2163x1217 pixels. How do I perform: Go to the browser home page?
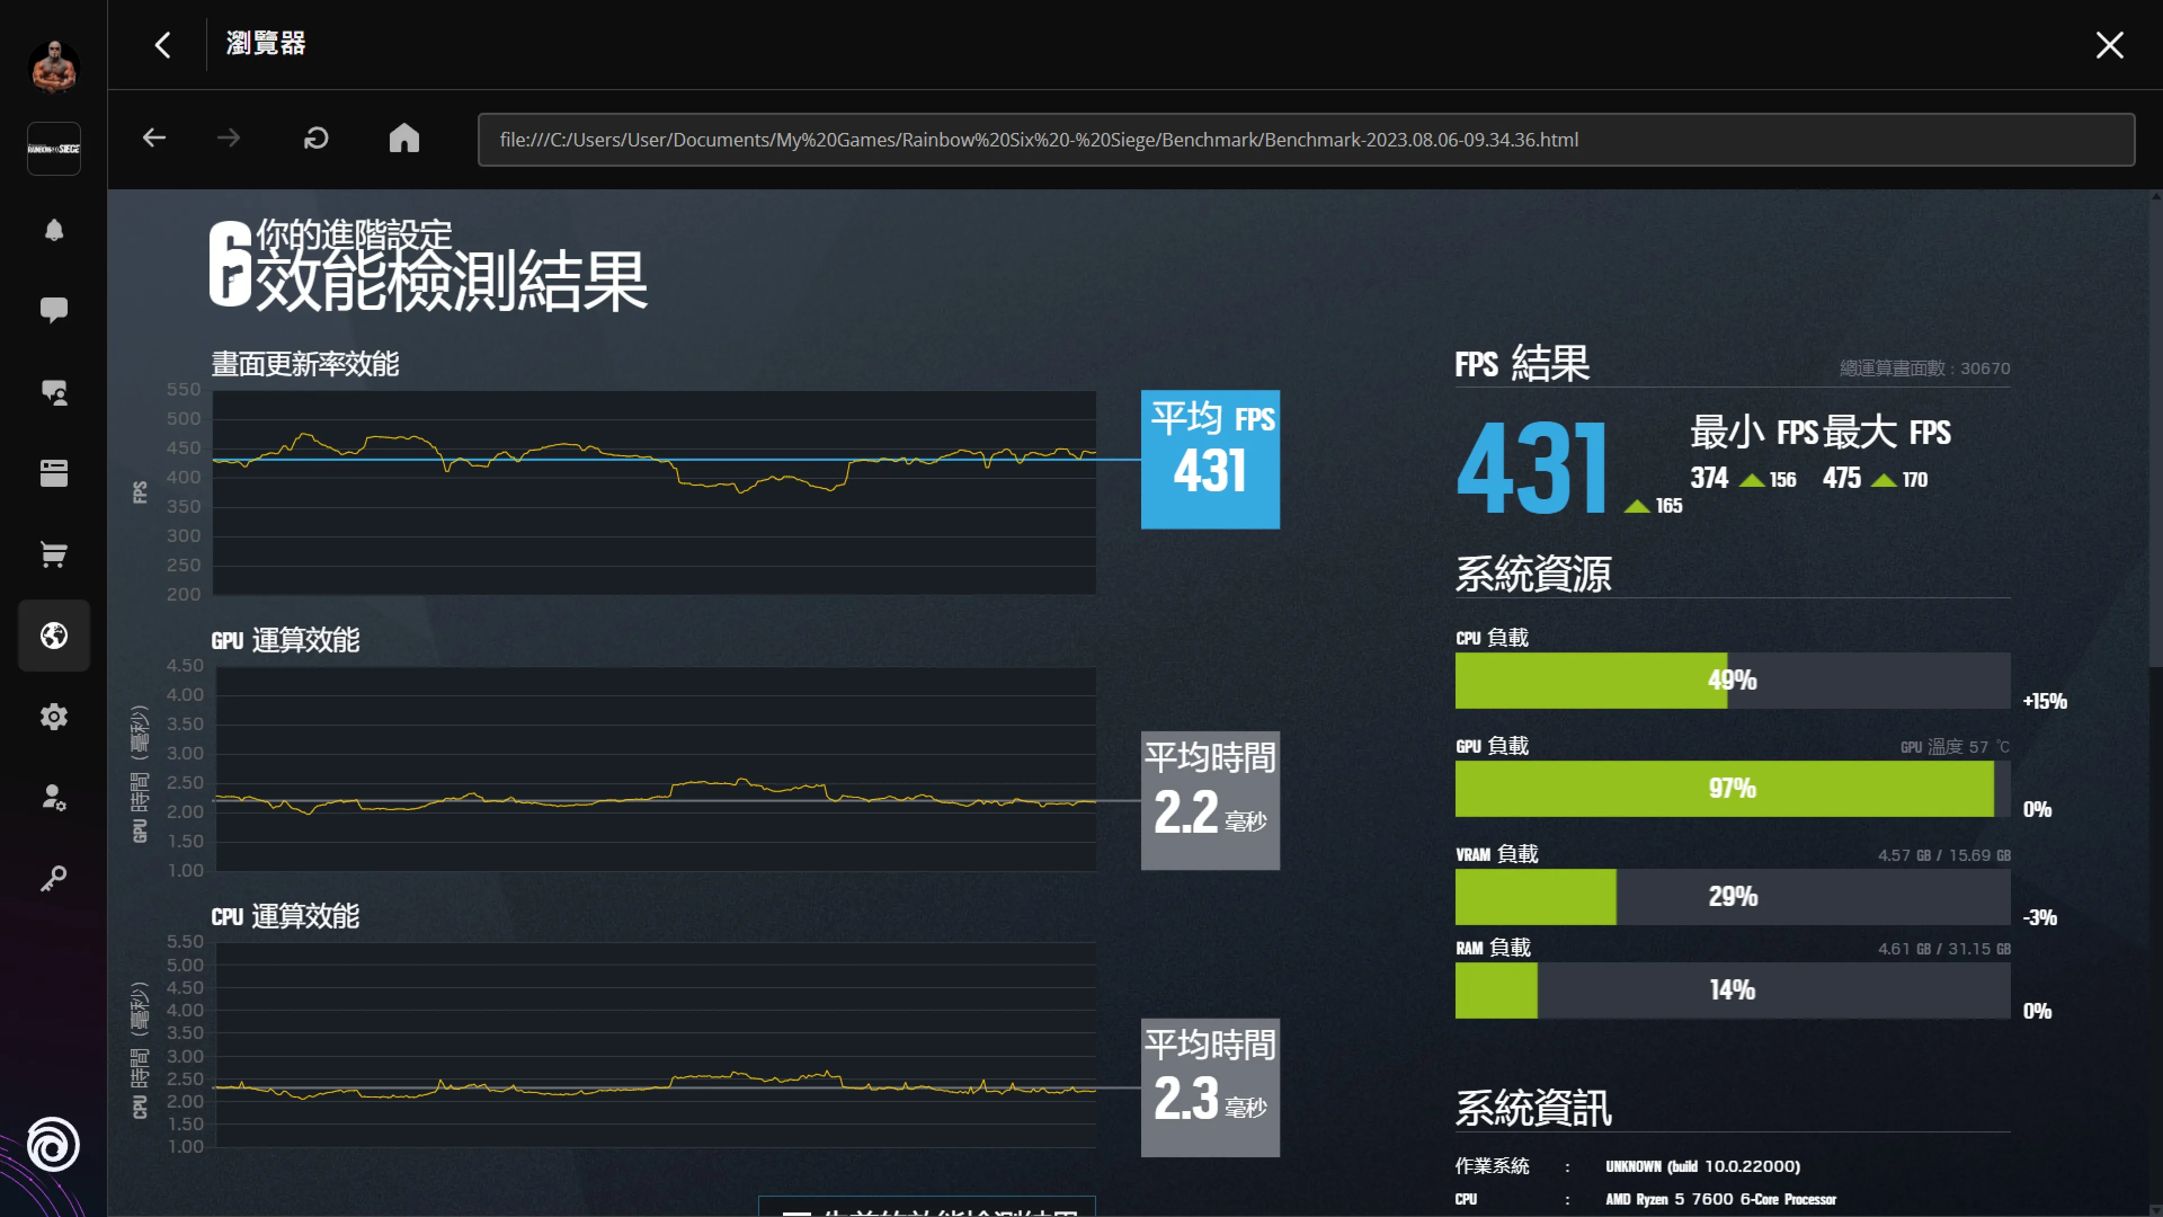tap(404, 137)
